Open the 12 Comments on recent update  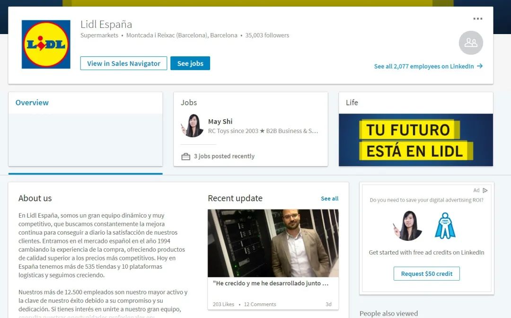pos(260,304)
